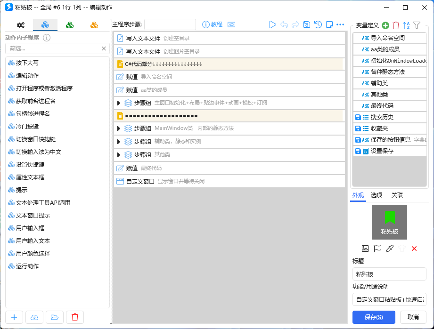Image resolution: width=434 pixels, height=329 pixels.
Task: Expand the 主窗口初始化 step group
Action: pos(119,103)
